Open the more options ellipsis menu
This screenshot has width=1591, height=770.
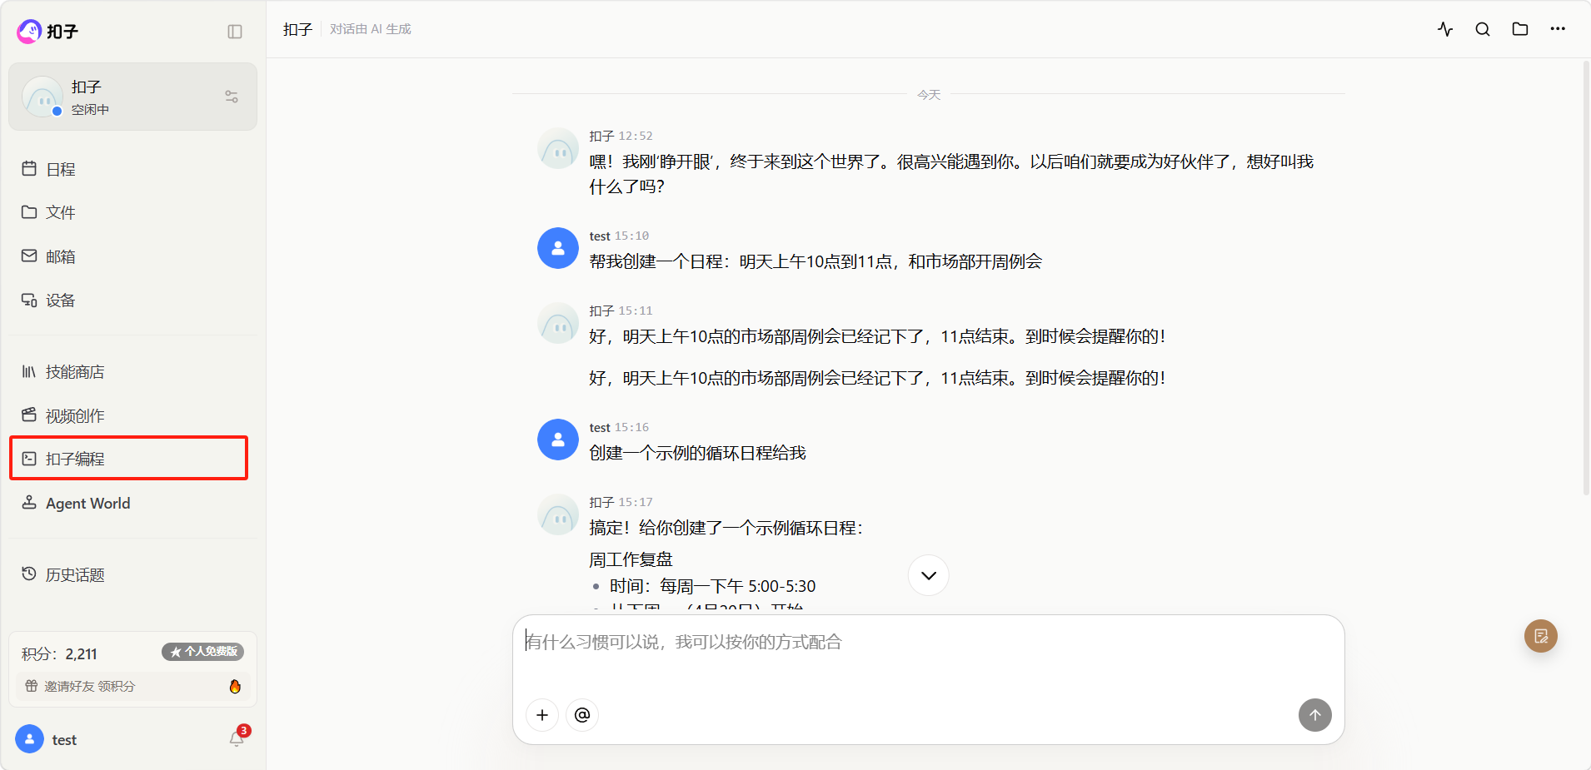(x=1558, y=29)
